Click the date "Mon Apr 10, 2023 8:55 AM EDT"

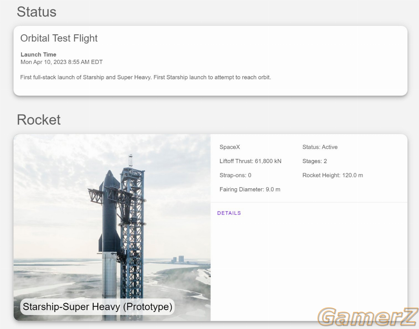pos(61,62)
